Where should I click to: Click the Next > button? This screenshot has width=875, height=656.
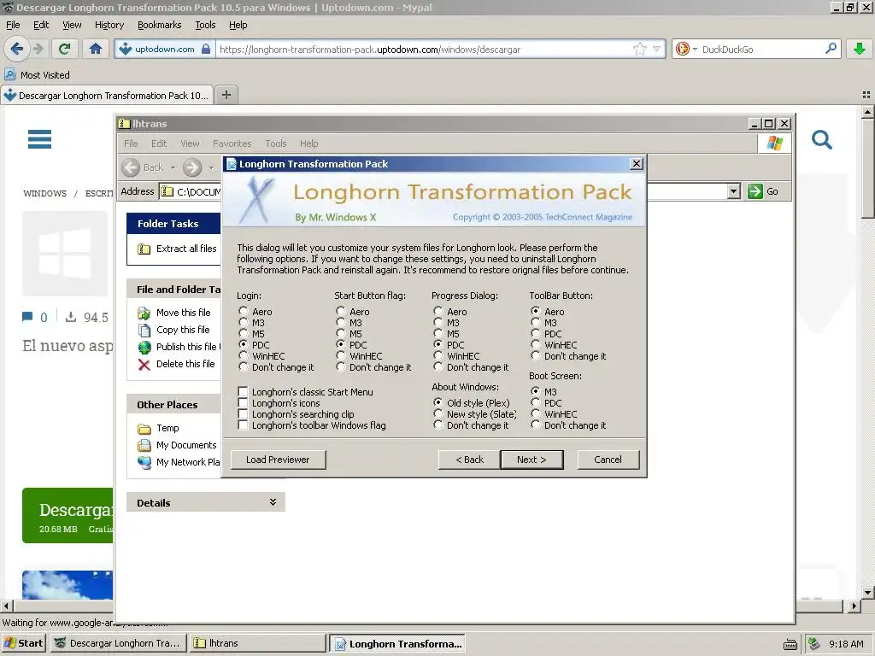click(x=531, y=460)
